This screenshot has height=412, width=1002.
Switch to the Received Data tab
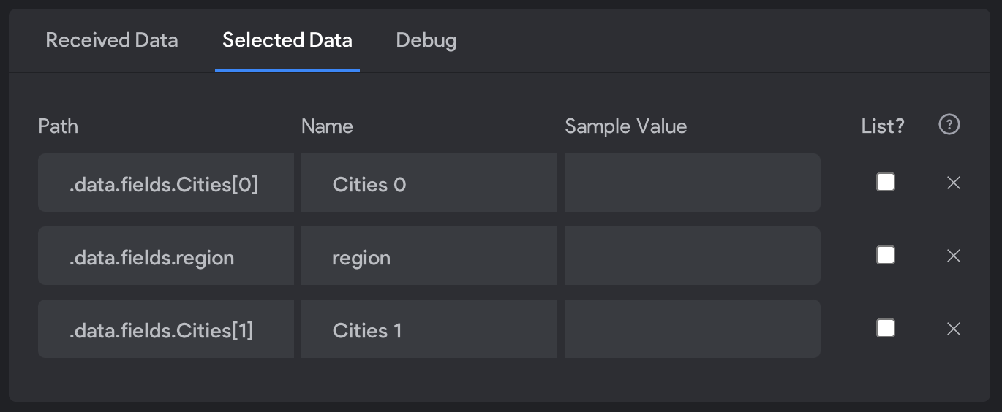[x=112, y=40]
